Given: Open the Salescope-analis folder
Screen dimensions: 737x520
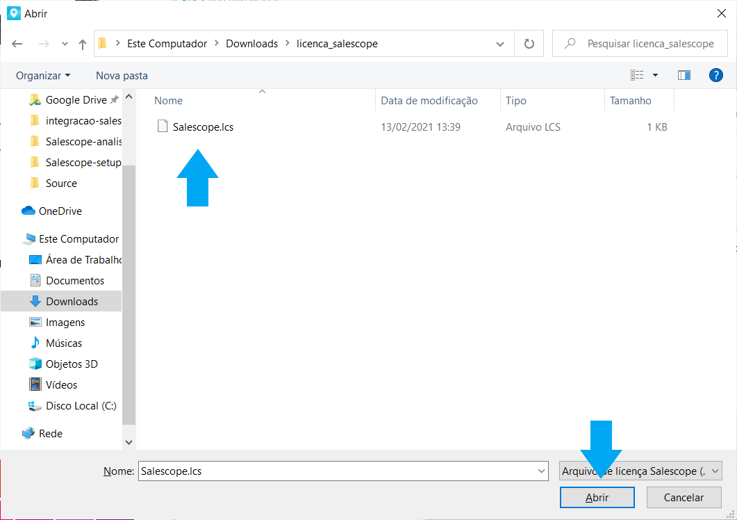Looking at the screenshot, I should [x=83, y=142].
